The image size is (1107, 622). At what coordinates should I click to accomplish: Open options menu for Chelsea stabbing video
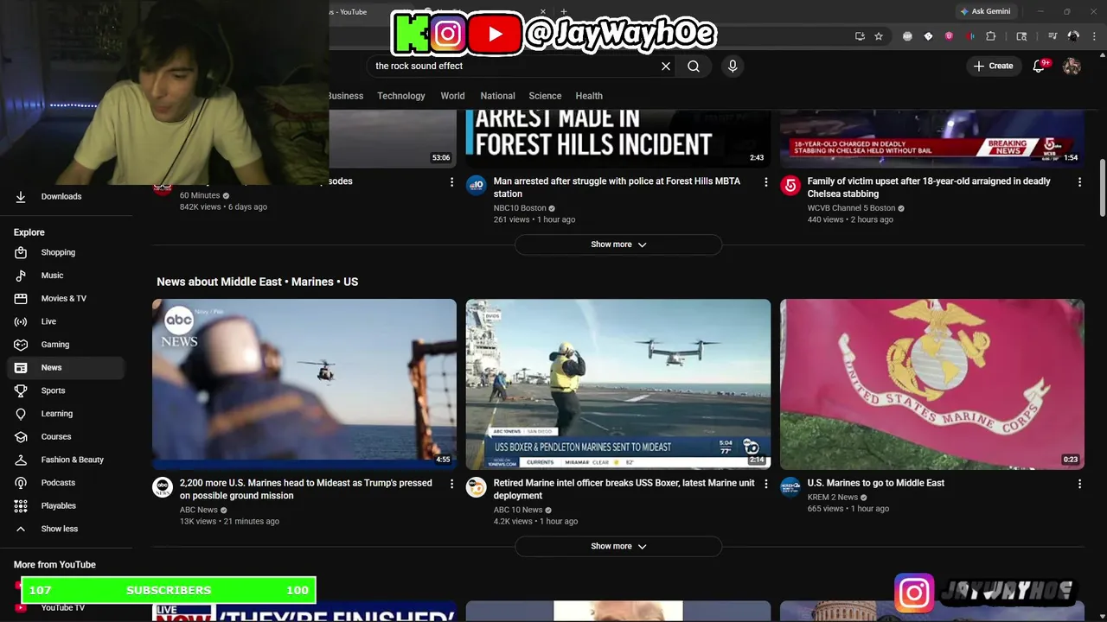pyautogui.click(x=1079, y=182)
